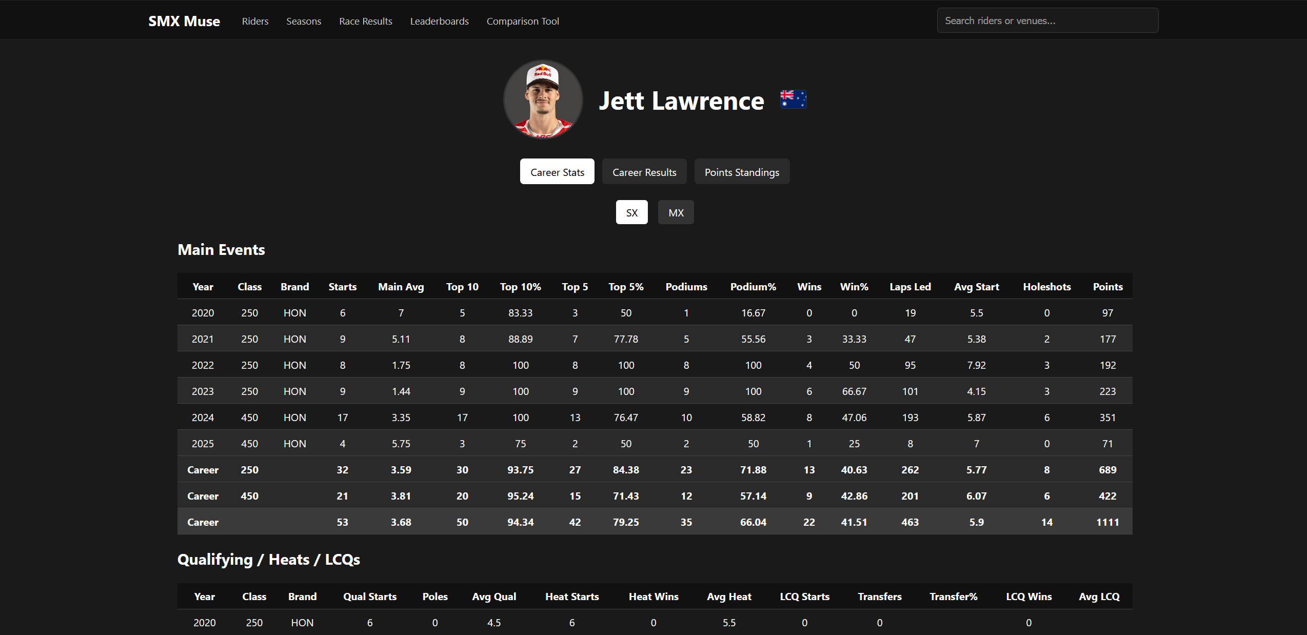Navigate to Race Results
Viewport: 1307px width, 635px height.
click(x=365, y=21)
